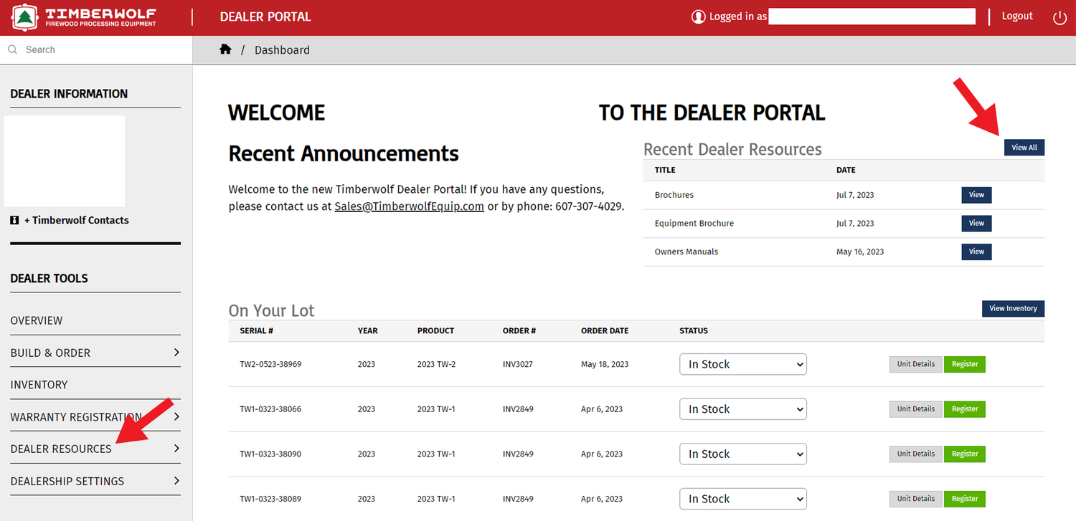Email Sales@TimberwolfEquip.com link
The height and width of the screenshot is (521, 1076).
(x=409, y=206)
